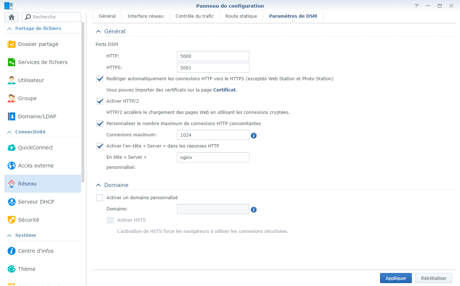Open Centre d'infos
The height and width of the screenshot is (286, 460).
coord(36,251)
